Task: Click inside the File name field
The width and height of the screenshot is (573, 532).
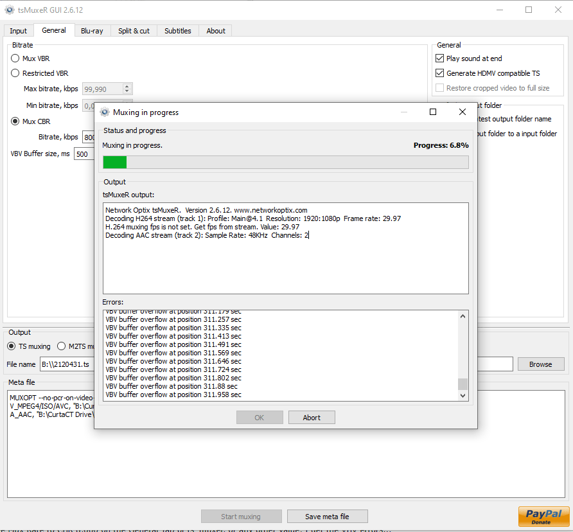Action: pos(71,364)
